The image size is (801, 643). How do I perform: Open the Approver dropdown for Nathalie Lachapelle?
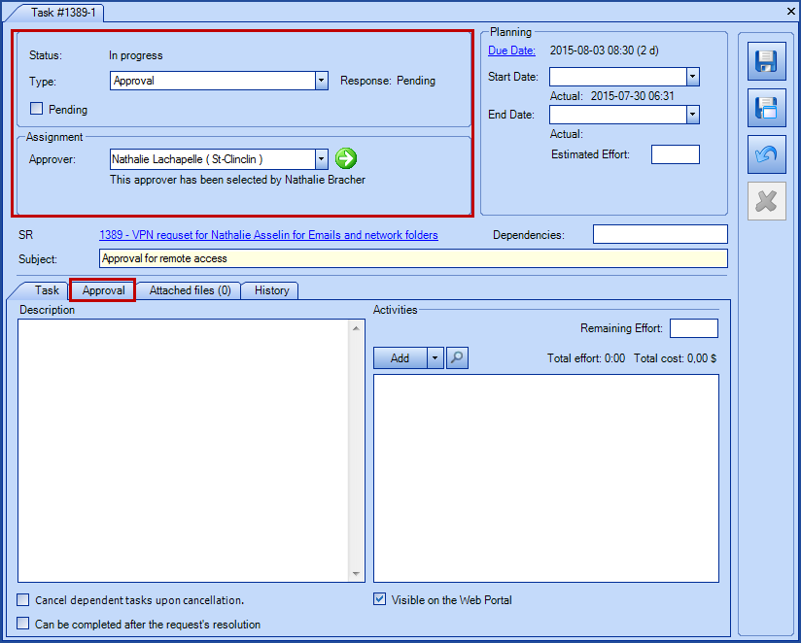click(321, 158)
